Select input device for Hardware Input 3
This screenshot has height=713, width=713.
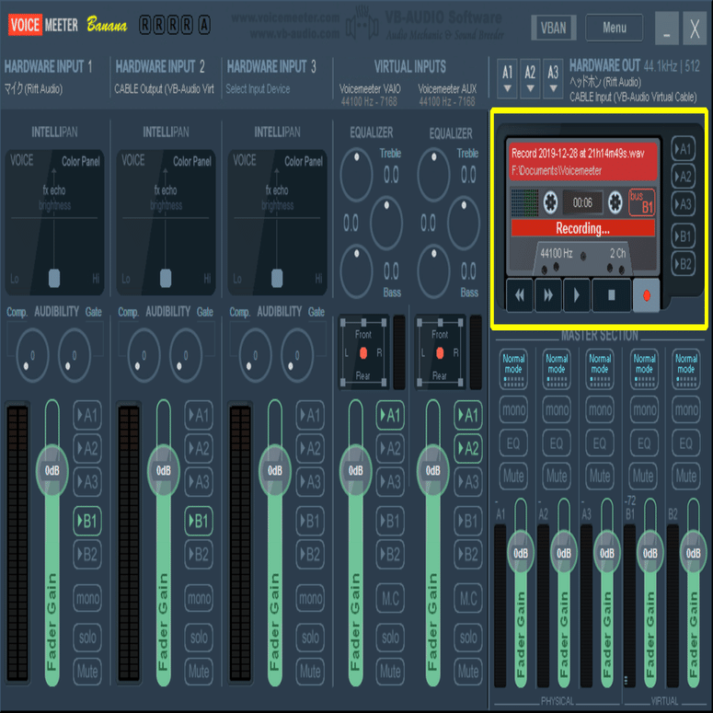point(258,88)
